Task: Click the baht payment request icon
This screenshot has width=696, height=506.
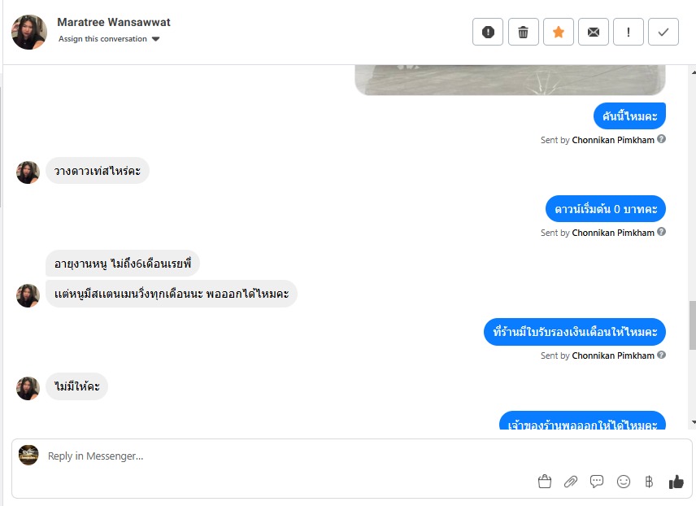Action: 649,482
